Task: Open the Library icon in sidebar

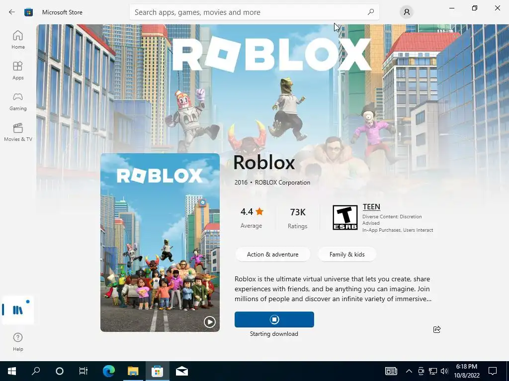Action: coord(18,310)
